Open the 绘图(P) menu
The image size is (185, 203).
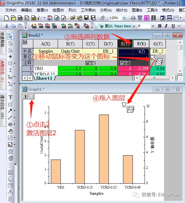point(58,10)
